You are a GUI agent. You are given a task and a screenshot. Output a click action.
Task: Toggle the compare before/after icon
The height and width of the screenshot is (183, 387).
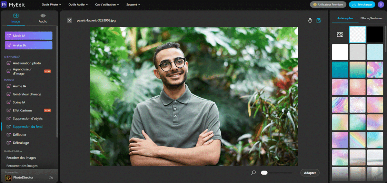click(x=319, y=20)
